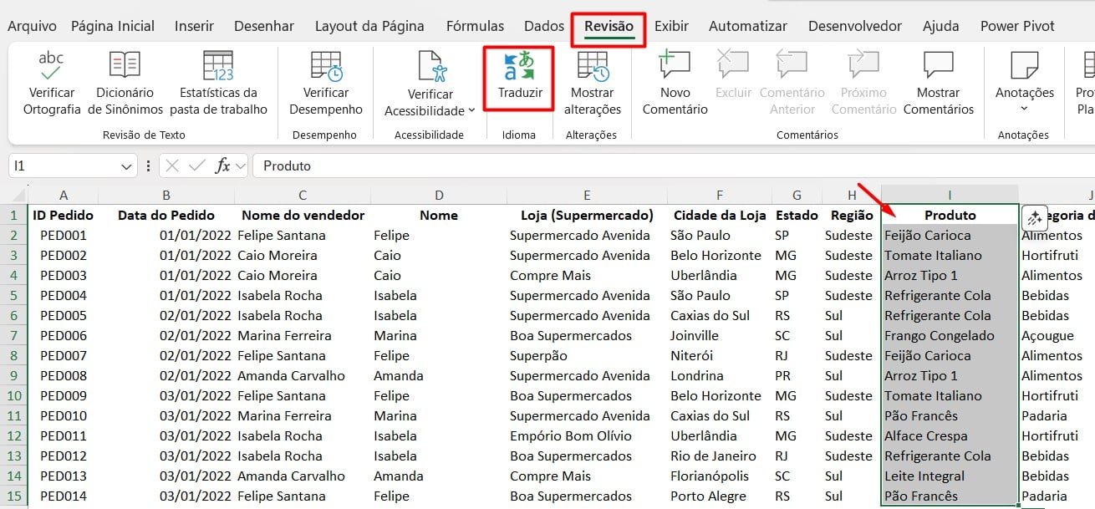Image resolution: width=1095 pixels, height=509 pixels.
Task: Switch to the Fórmulas tab
Action: (x=475, y=27)
